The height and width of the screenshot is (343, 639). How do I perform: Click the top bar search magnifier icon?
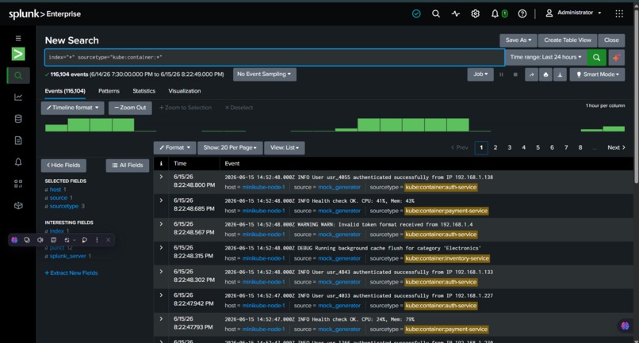[435, 13]
